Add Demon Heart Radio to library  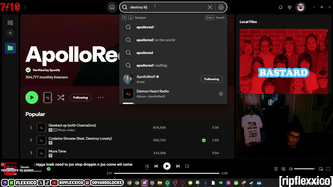pos(221,94)
